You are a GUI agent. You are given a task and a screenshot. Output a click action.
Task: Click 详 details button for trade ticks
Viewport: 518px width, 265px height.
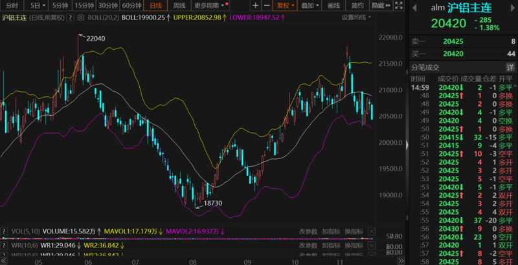tap(510, 67)
